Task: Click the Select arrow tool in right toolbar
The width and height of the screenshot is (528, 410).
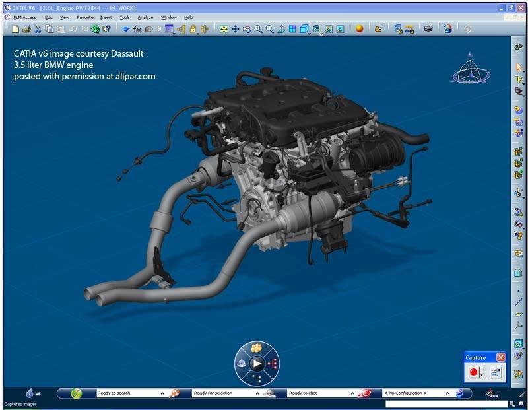Action: point(519,68)
